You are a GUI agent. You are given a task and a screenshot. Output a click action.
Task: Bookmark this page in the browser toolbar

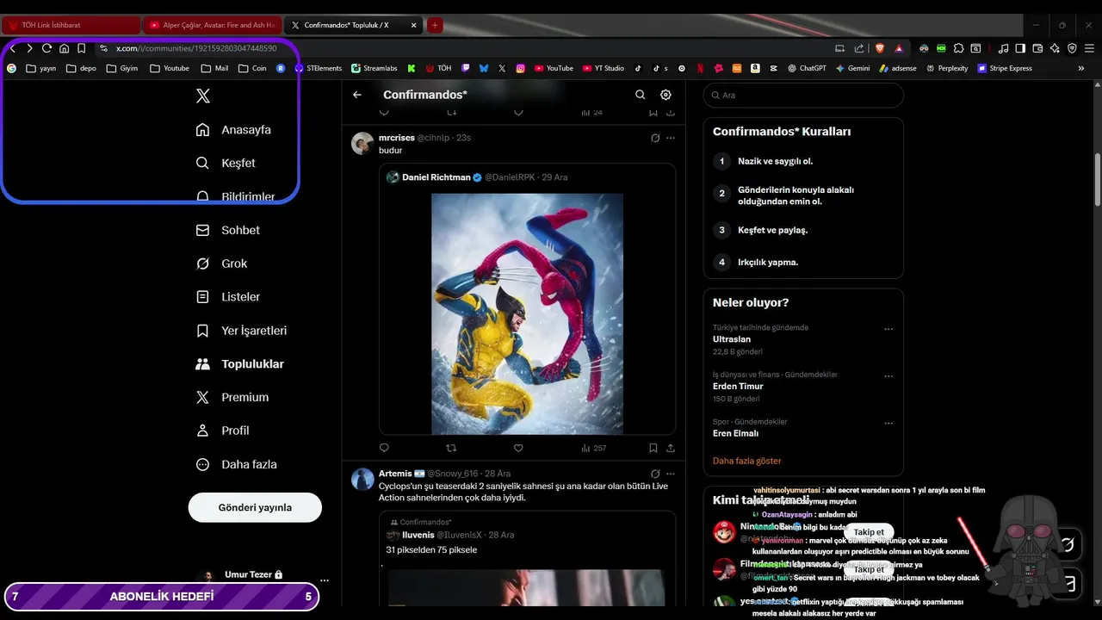(81, 48)
